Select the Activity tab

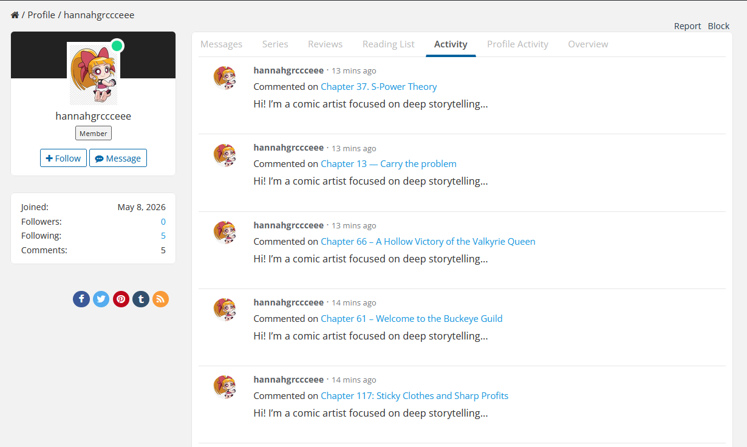(451, 44)
